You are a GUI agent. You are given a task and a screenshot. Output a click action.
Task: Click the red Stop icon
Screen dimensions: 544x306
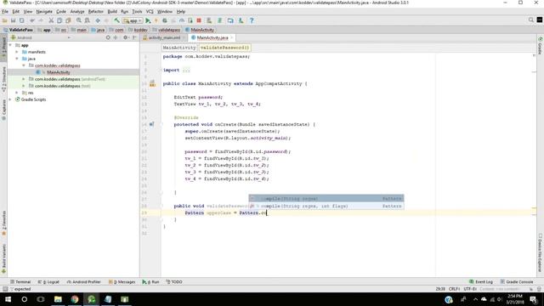pyautogui.click(x=199, y=20)
